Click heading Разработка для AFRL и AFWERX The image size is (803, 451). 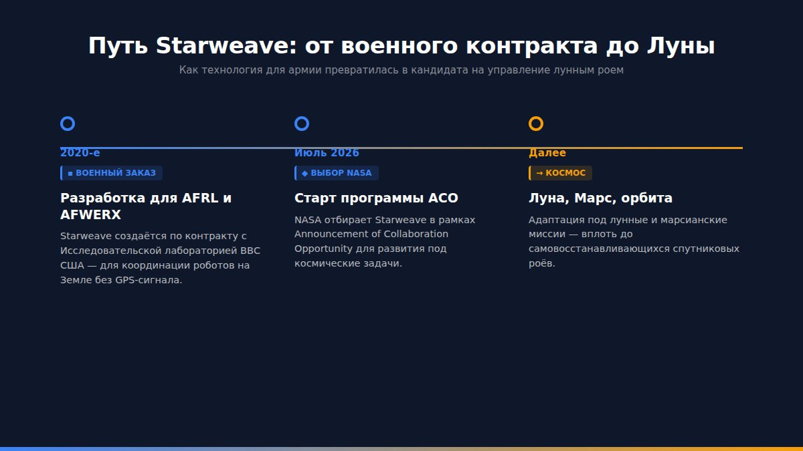[146, 206]
